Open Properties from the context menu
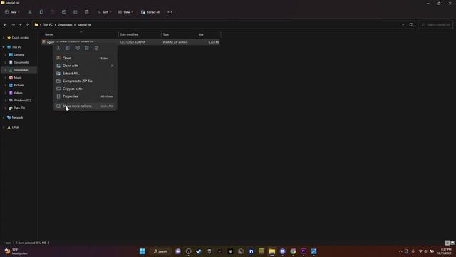This screenshot has width=456, height=257. 85,96
